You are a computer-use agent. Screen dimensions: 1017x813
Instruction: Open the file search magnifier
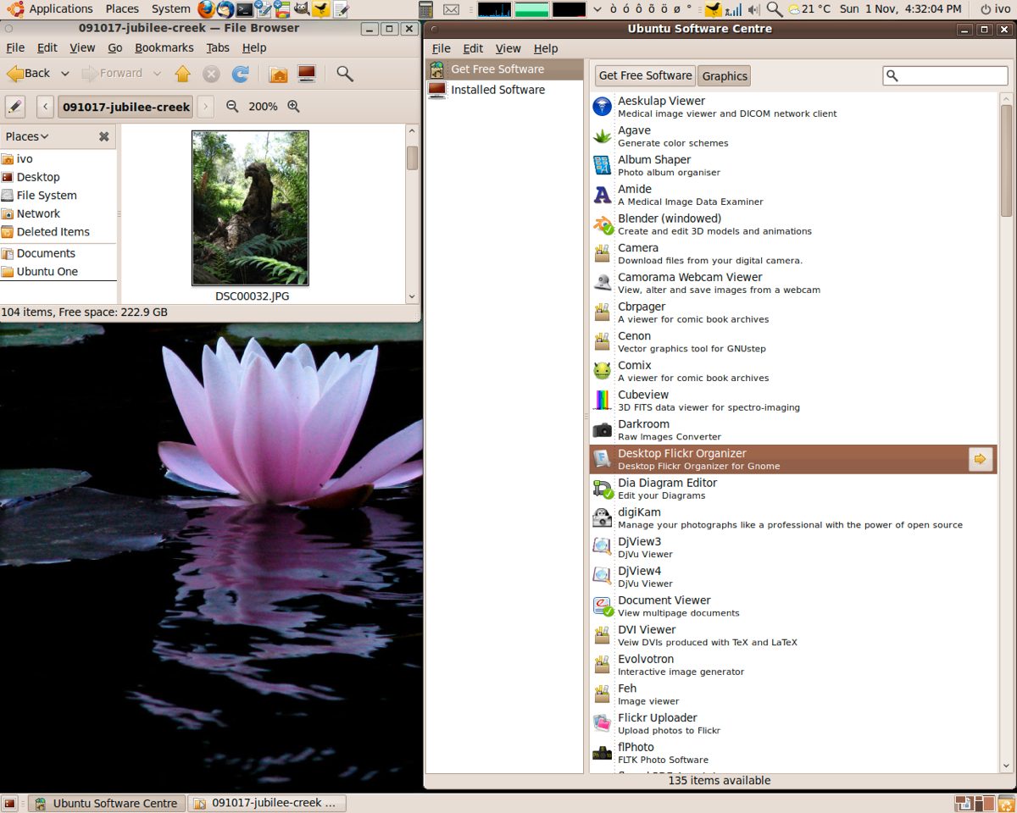[x=345, y=74]
